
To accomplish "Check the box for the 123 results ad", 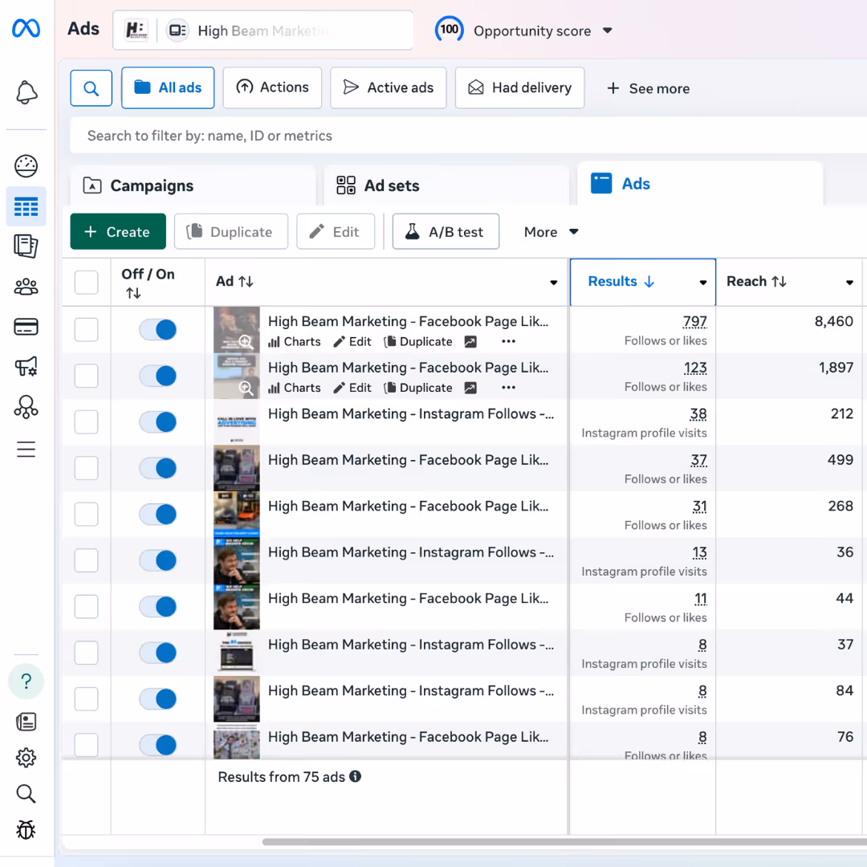I will click(x=86, y=376).
